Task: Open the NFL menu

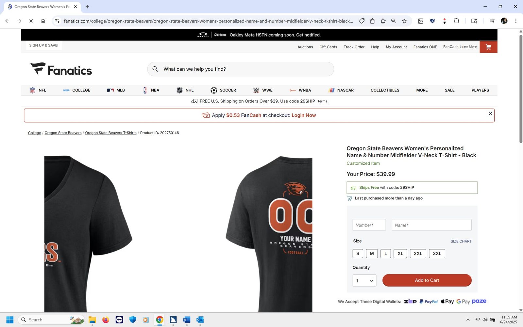Action: (38, 90)
